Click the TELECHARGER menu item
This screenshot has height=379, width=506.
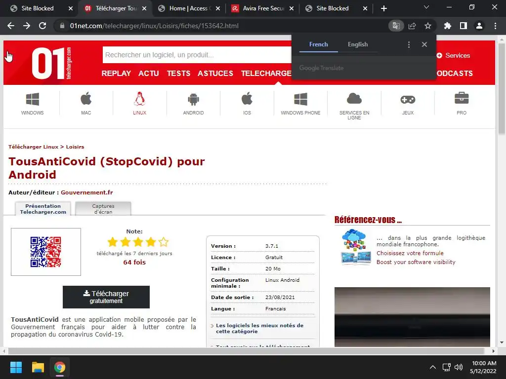266,73
